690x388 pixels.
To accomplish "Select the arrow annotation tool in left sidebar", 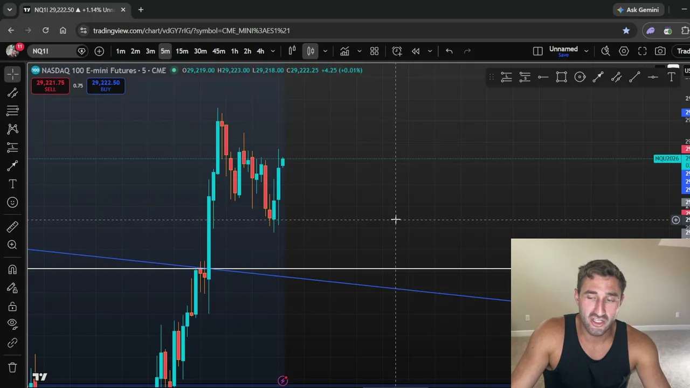I will point(12,165).
